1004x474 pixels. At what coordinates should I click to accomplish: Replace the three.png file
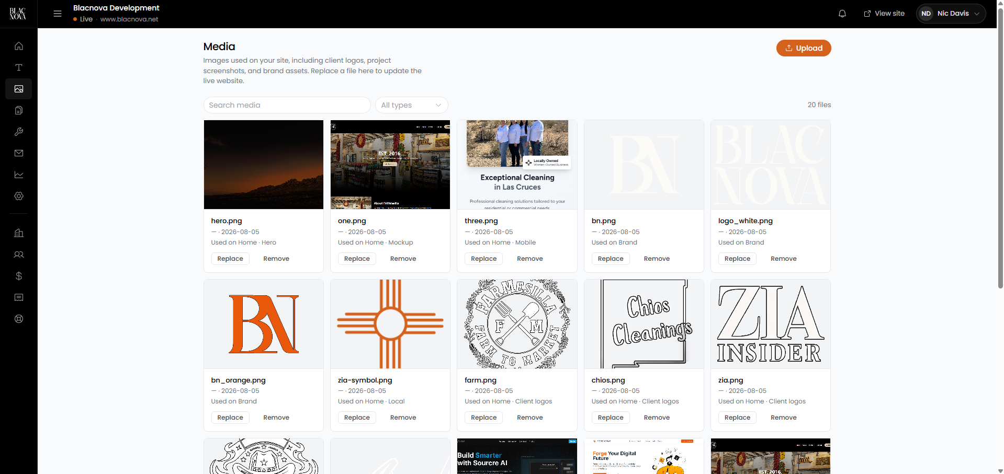(483, 259)
